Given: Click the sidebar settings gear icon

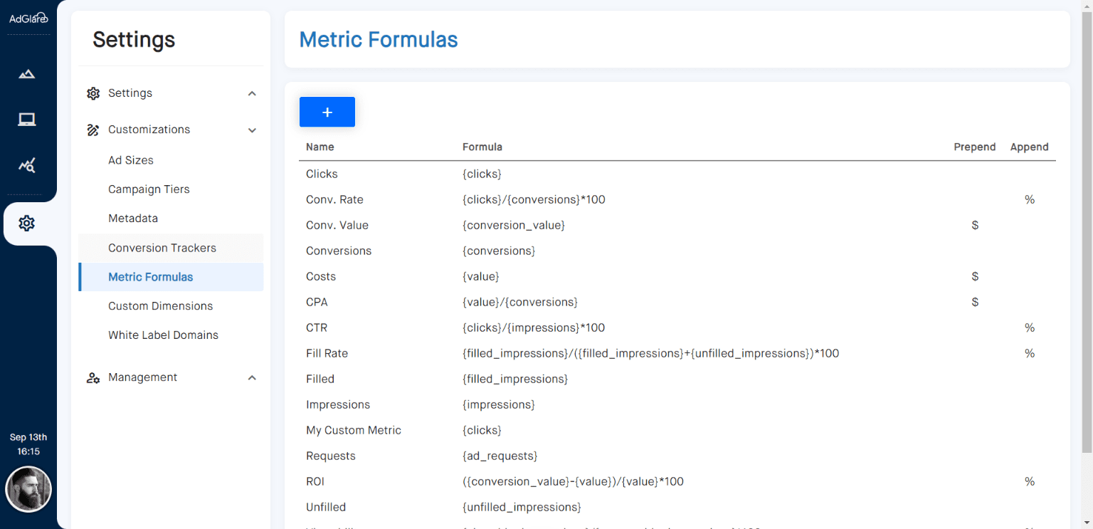Looking at the screenshot, I should tap(26, 223).
